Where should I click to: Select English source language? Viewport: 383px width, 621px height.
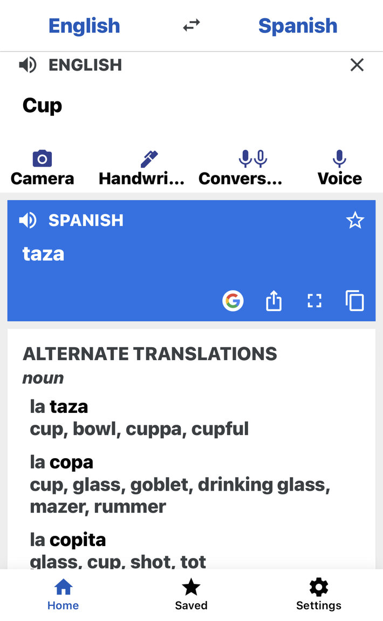84,26
